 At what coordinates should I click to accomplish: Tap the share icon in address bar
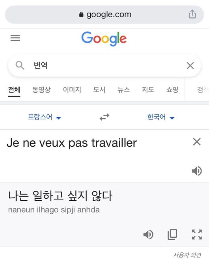point(192,14)
